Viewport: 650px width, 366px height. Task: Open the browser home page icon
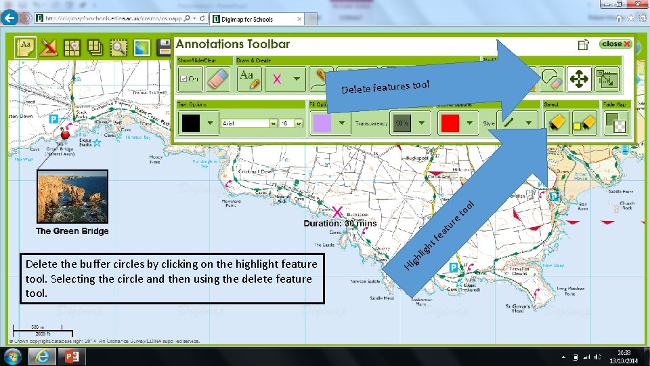click(620, 18)
